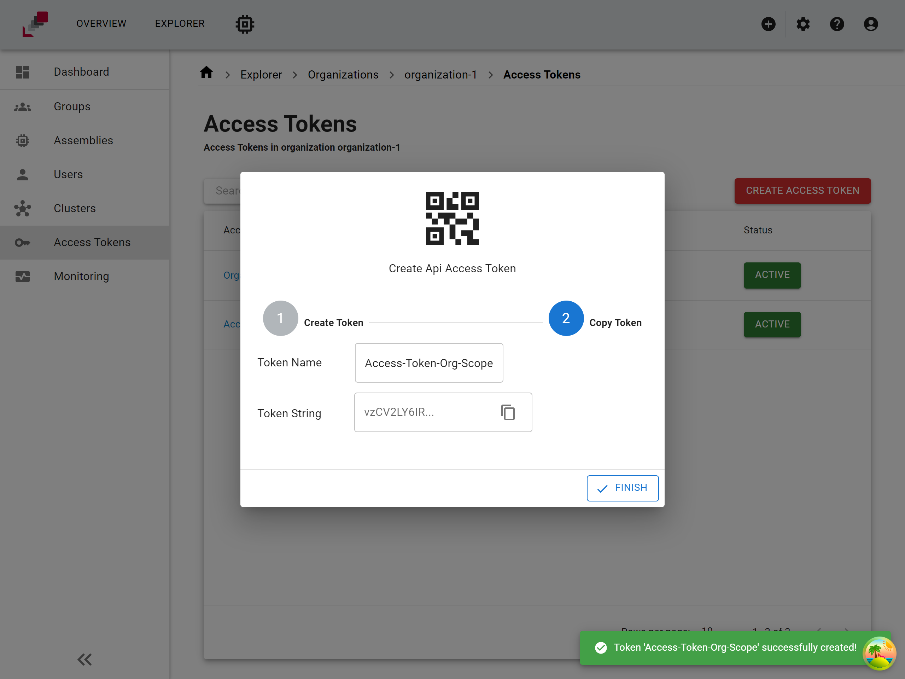
Task: Click the first row ACTIVE status badge
Action: pos(772,275)
